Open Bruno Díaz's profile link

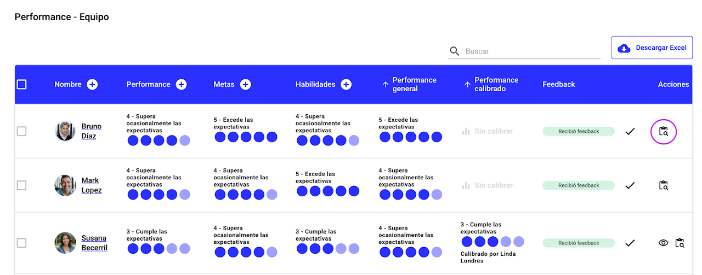coord(91,131)
